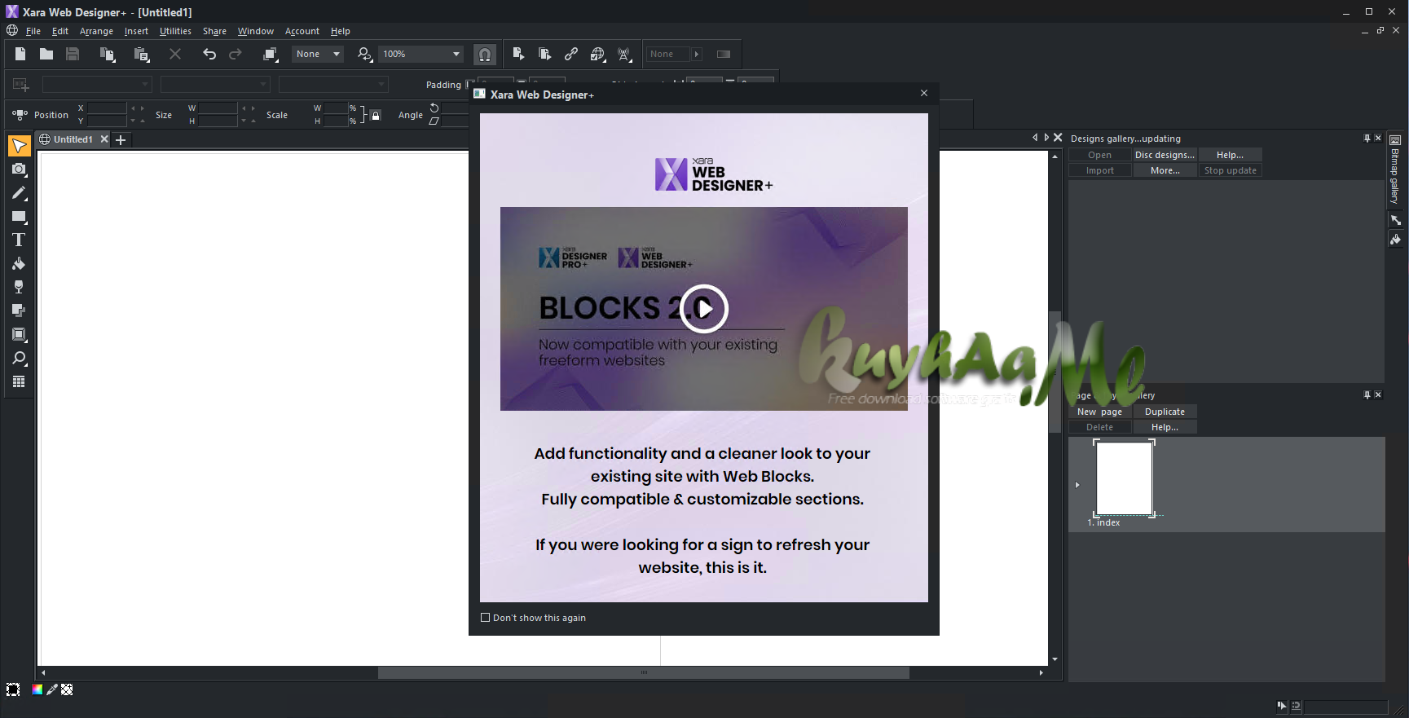
Task: Click the Preview page icon
Action: pos(518,54)
